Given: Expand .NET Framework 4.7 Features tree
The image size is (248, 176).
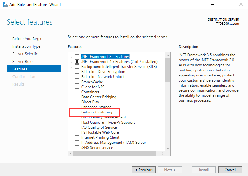Looking at the screenshot, I should (x=72, y=62).
